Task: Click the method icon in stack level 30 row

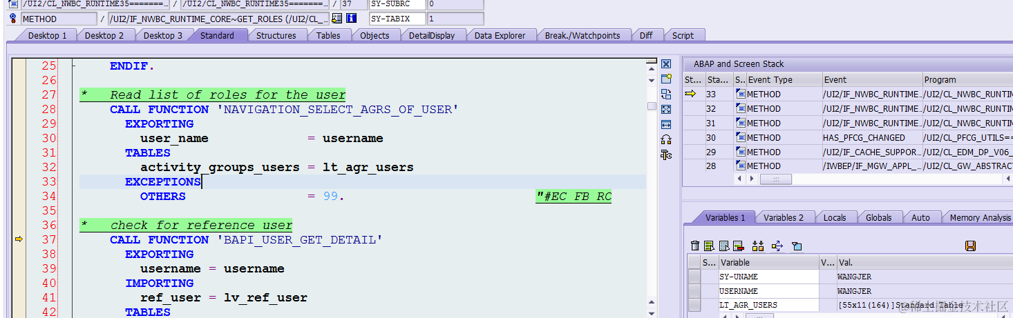Action: [x=740, y=137]
